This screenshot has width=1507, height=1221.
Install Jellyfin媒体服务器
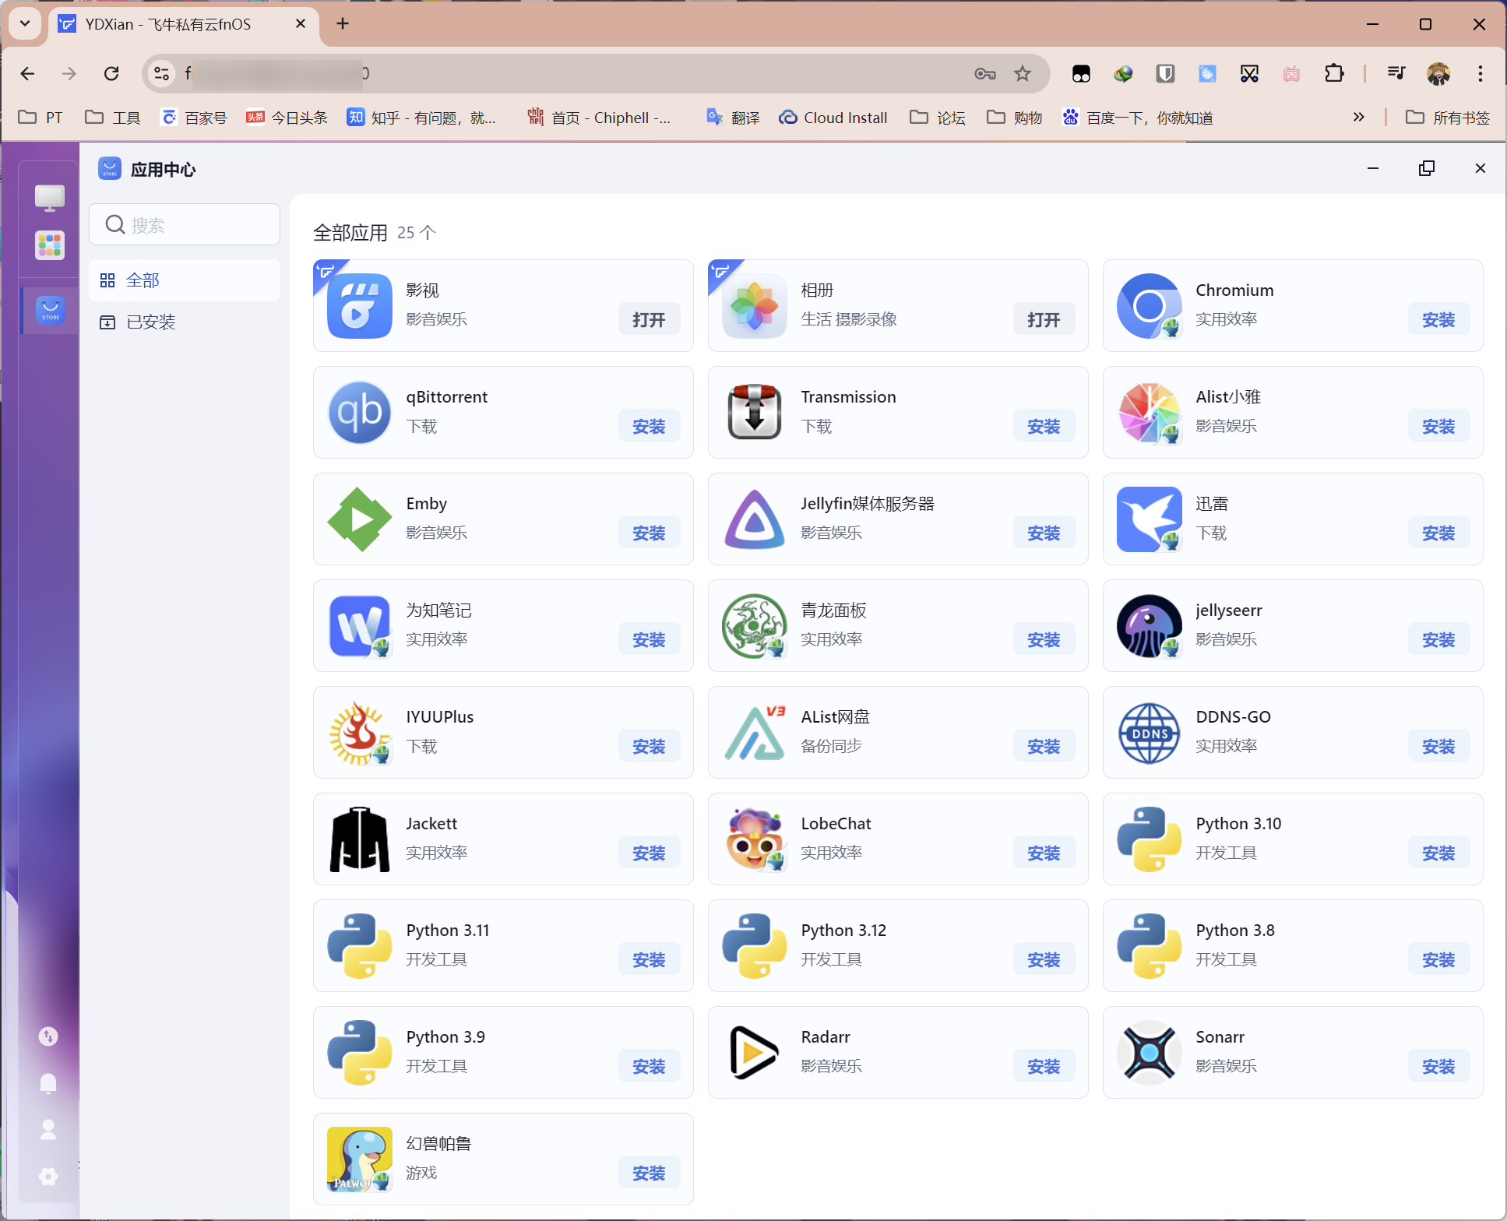pyautogui.click(x=1044, y=533)
